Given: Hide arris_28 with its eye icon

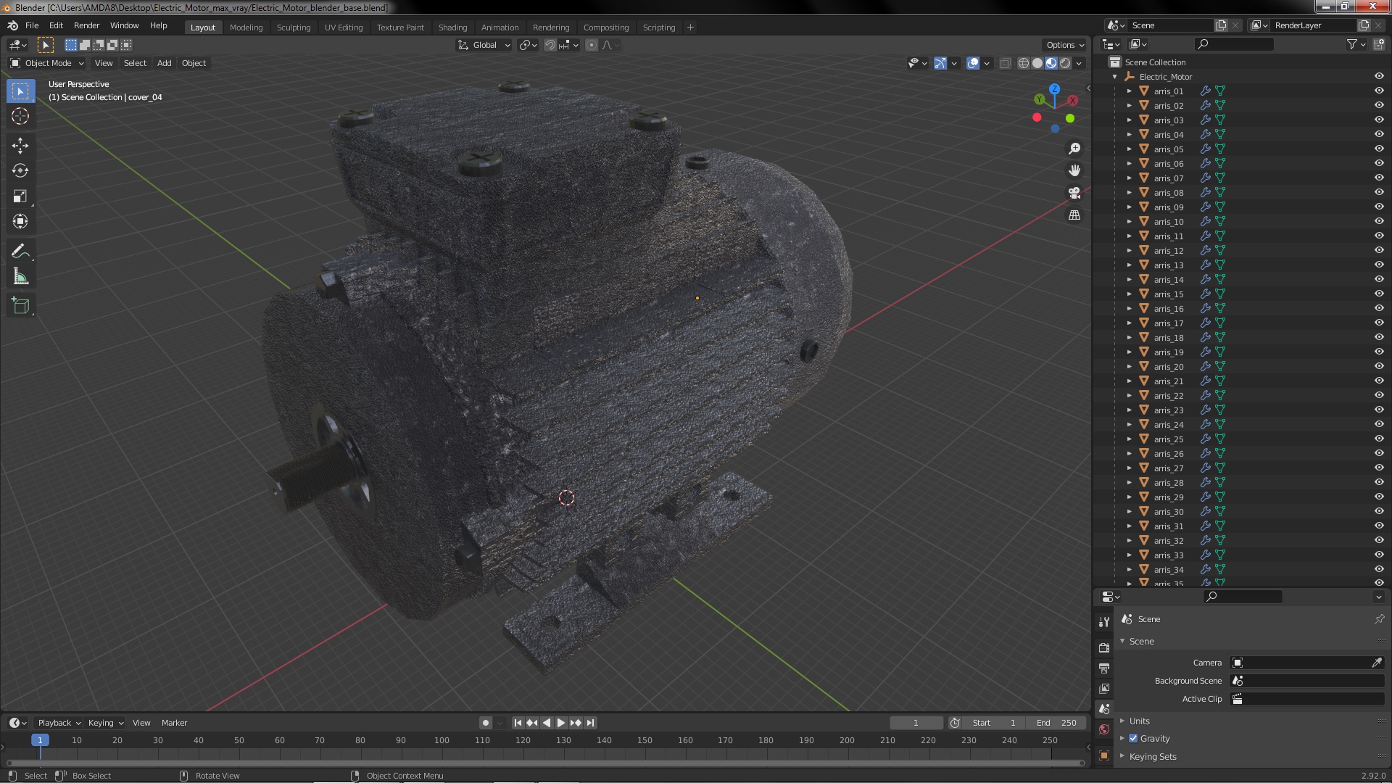Looking at the screenshot, I should point(1379,482).
